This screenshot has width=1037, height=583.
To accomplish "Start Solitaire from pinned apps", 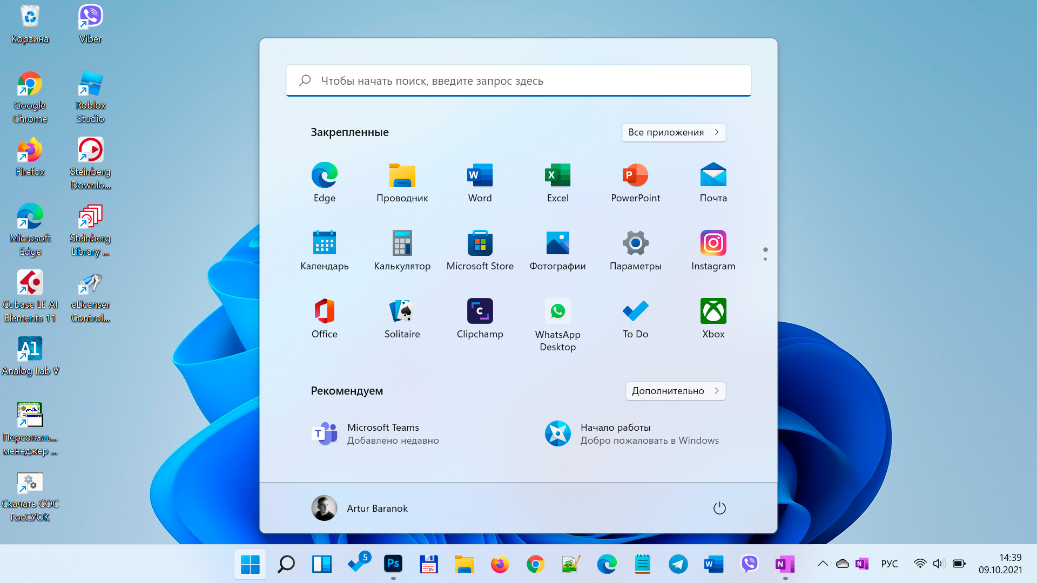I will pos(402,318).
